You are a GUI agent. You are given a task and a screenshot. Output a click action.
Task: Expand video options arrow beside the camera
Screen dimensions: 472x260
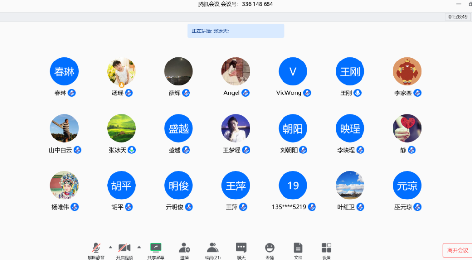coord(139,247)
